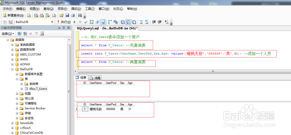Expand the 系统数据库 node
Viewport: 291px width, 135px height.
pyautogui.click(x=13, y=45)
